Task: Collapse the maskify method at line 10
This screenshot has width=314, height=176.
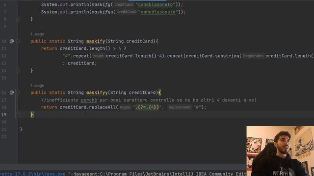Action: [x=18, y=41]
